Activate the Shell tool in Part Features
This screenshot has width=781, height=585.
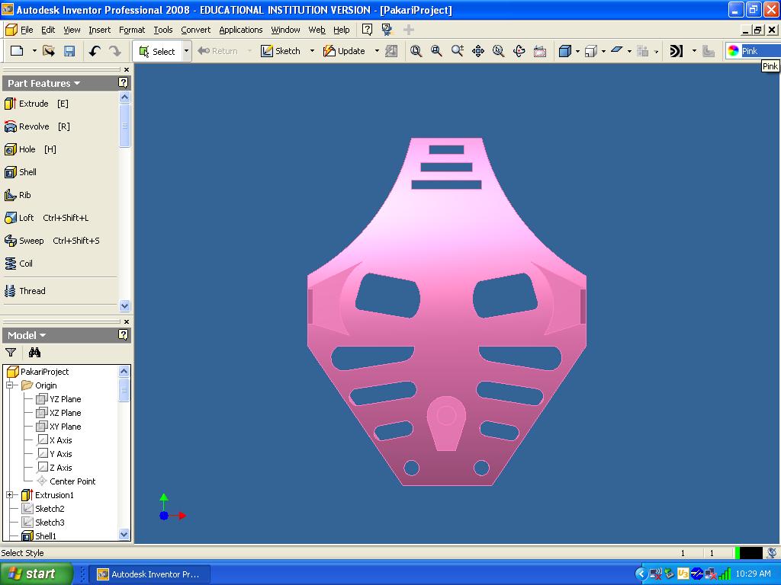point(27,172)
